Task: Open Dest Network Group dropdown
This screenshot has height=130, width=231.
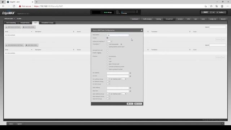Action: click(x=108, y=96)
